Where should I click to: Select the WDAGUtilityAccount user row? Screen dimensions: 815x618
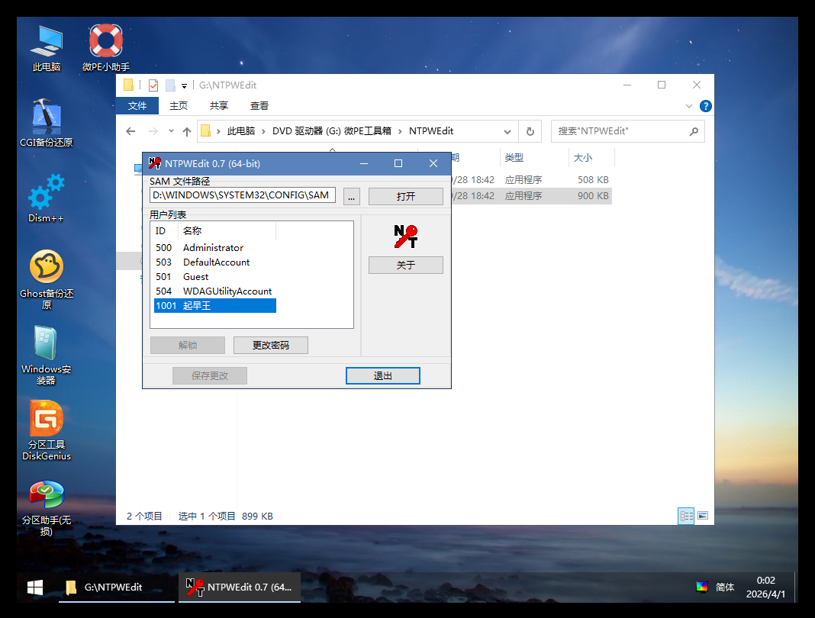pos(215,291)
